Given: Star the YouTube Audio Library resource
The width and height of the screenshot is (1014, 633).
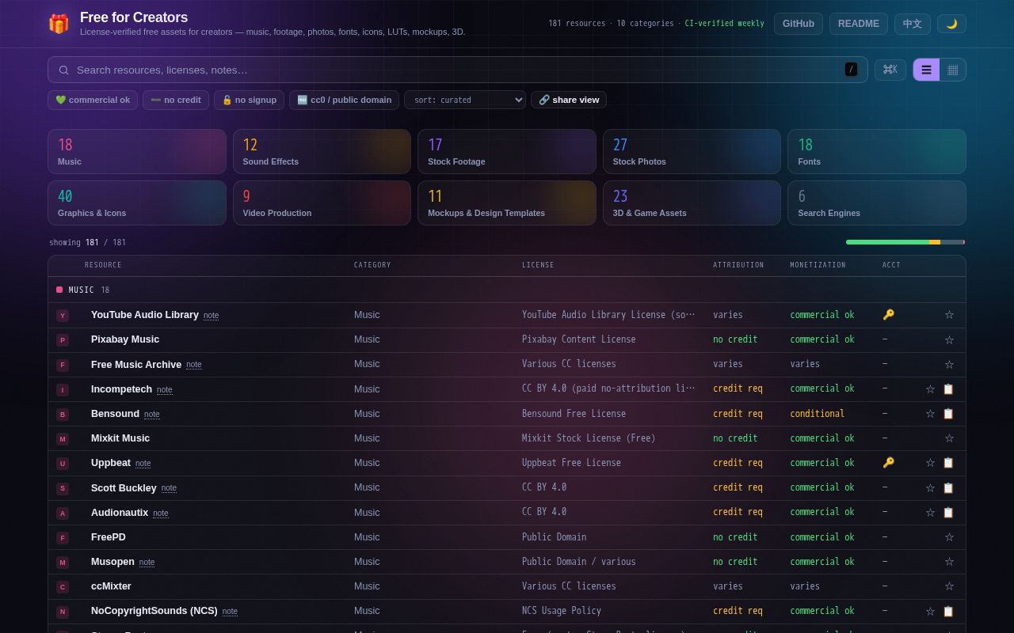Looking at the screenshot, I should click(949, 315).
